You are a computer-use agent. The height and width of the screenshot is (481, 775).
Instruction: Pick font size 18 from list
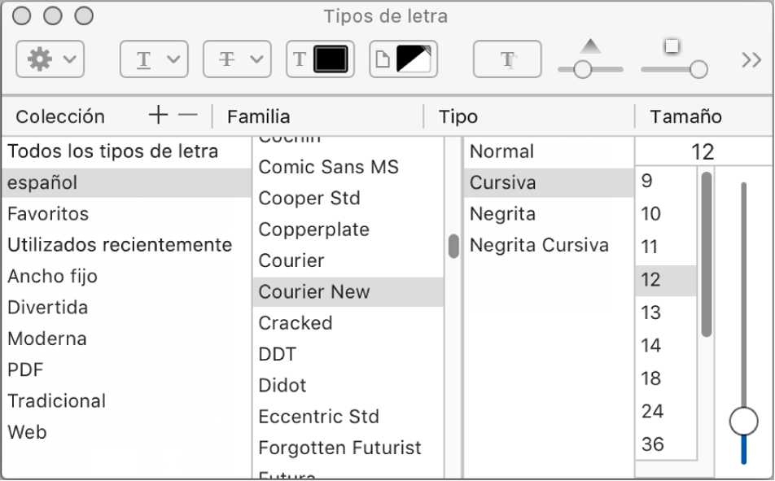(651, 378)
